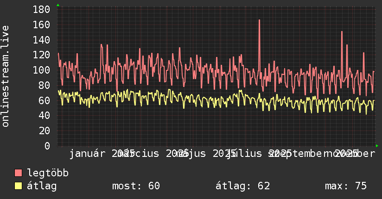Click the y-axis label 20
382x199 pixels.
tap(45, 131)
